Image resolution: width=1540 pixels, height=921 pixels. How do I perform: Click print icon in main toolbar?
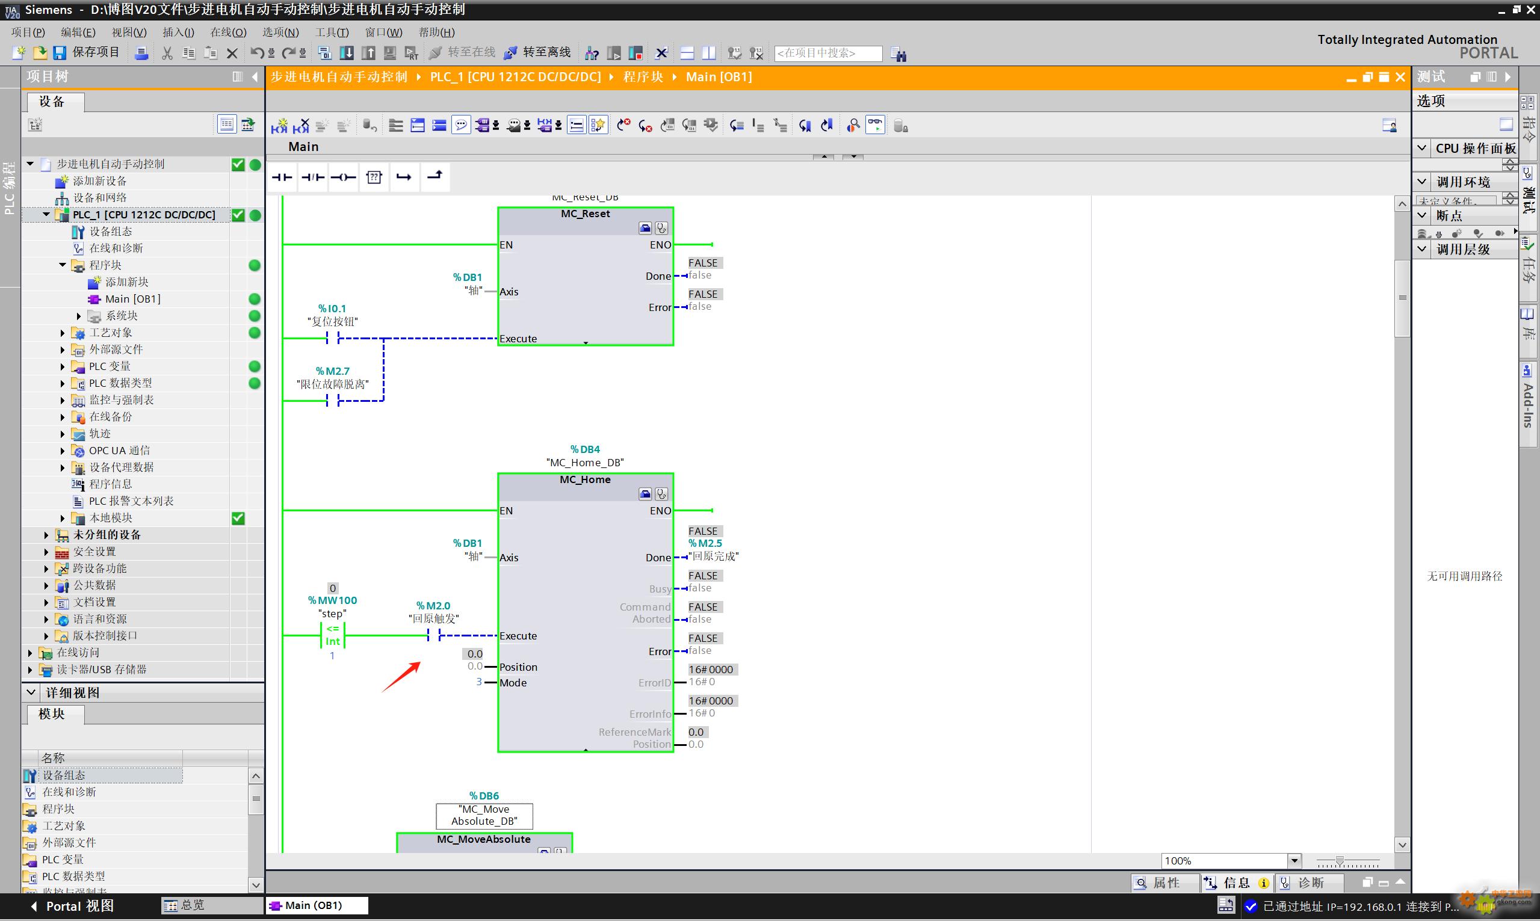coord(141,54)
